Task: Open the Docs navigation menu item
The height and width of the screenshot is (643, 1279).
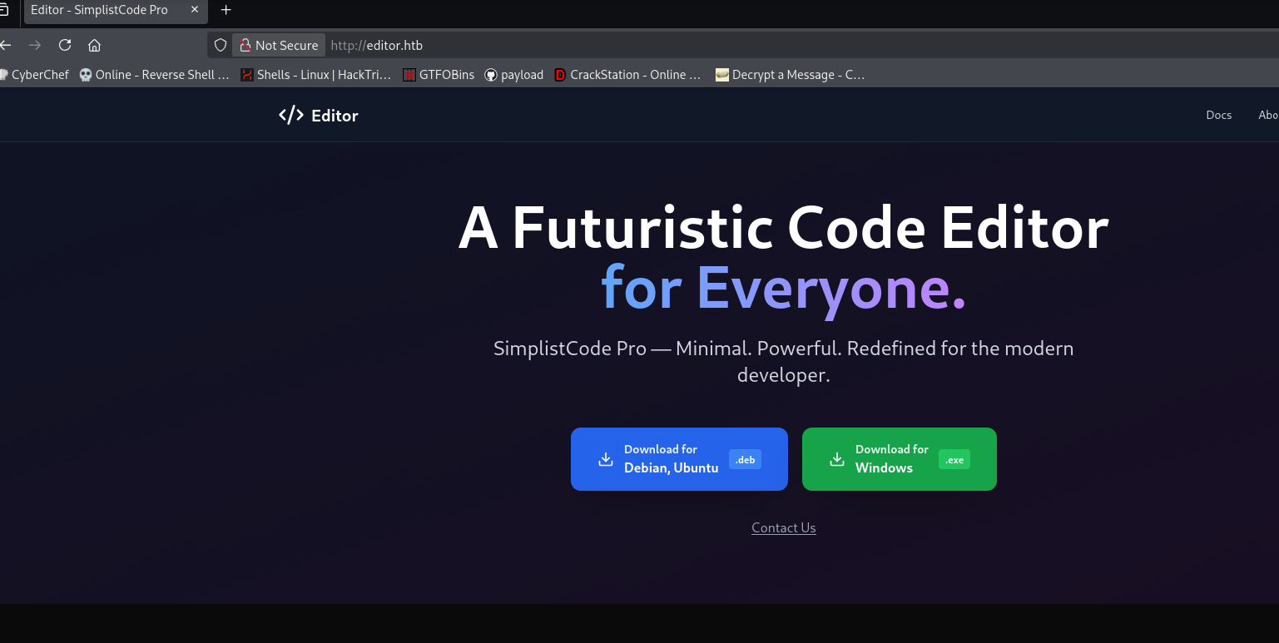Action: point(1218,115)
